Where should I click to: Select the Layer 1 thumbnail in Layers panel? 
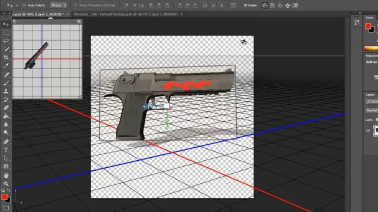(x=376, y=131)
